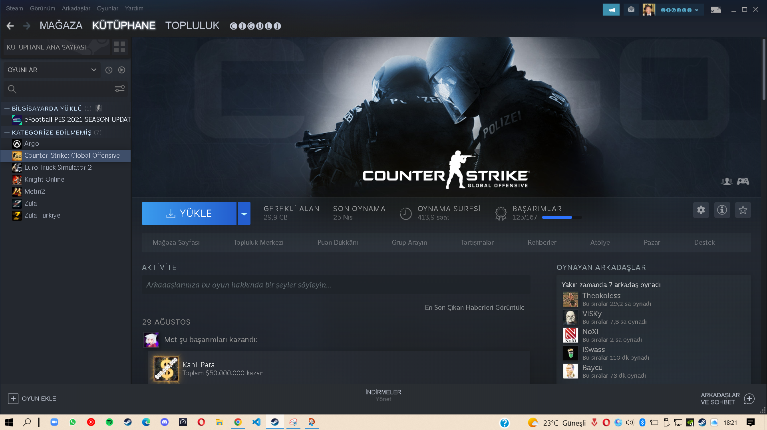Collapse the KATEGORİZE EDİLMEMİŞ category
Screen dimensions: 767x430
click(7, 132)
